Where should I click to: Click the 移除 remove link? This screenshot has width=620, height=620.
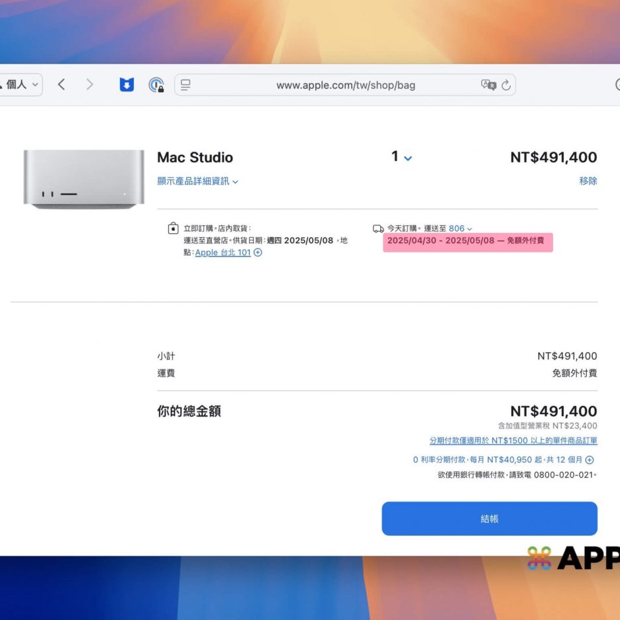(588, 181)
